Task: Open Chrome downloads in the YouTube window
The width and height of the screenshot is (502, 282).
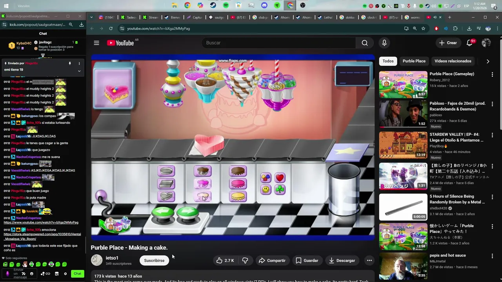Action: click(469, 28)
